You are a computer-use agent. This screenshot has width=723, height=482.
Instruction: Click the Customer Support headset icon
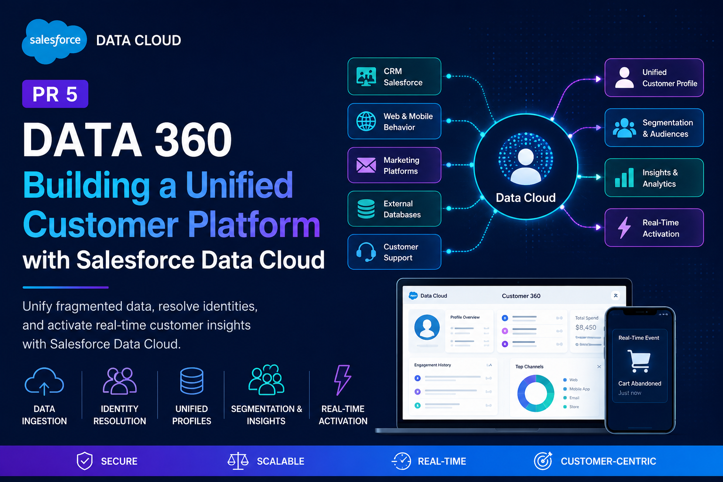[366, 252]
